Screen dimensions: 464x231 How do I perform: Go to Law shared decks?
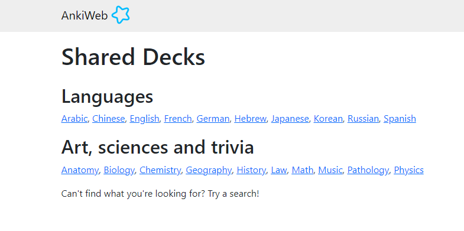279,170
